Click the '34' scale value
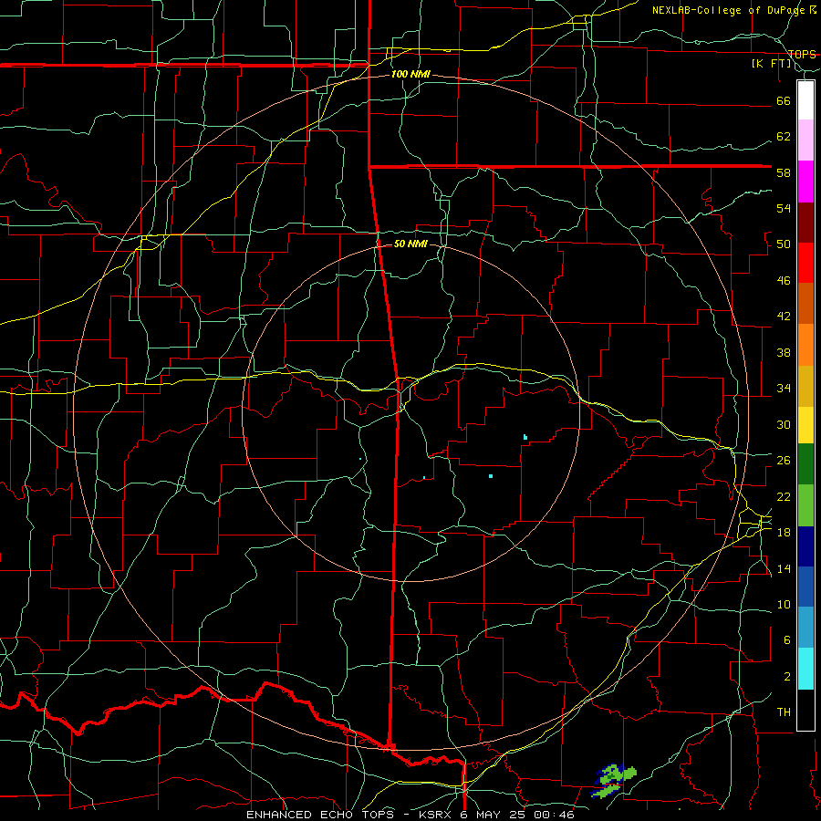The width and height of the screenshot is (821, 821). coord(784,389)
